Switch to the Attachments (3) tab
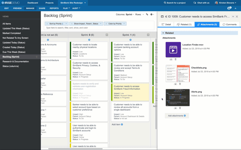This screenshot has width=241, height=150. pos(207,24)
